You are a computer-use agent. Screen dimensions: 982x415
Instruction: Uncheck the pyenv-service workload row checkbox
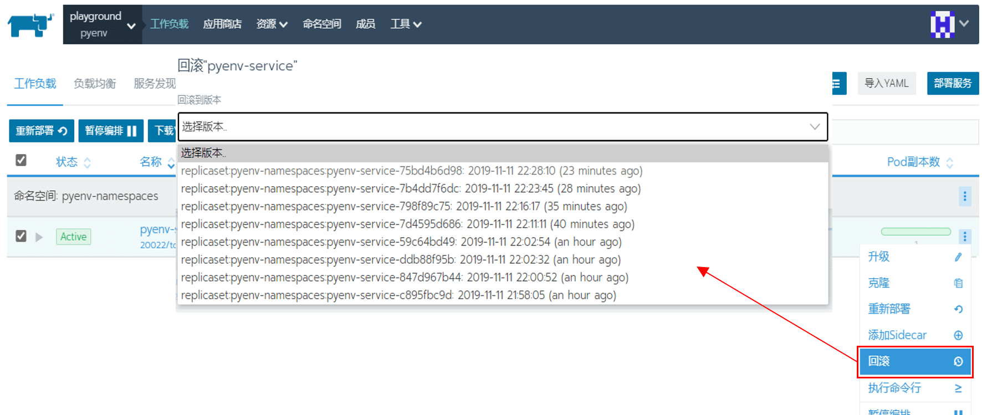point(21,236)
